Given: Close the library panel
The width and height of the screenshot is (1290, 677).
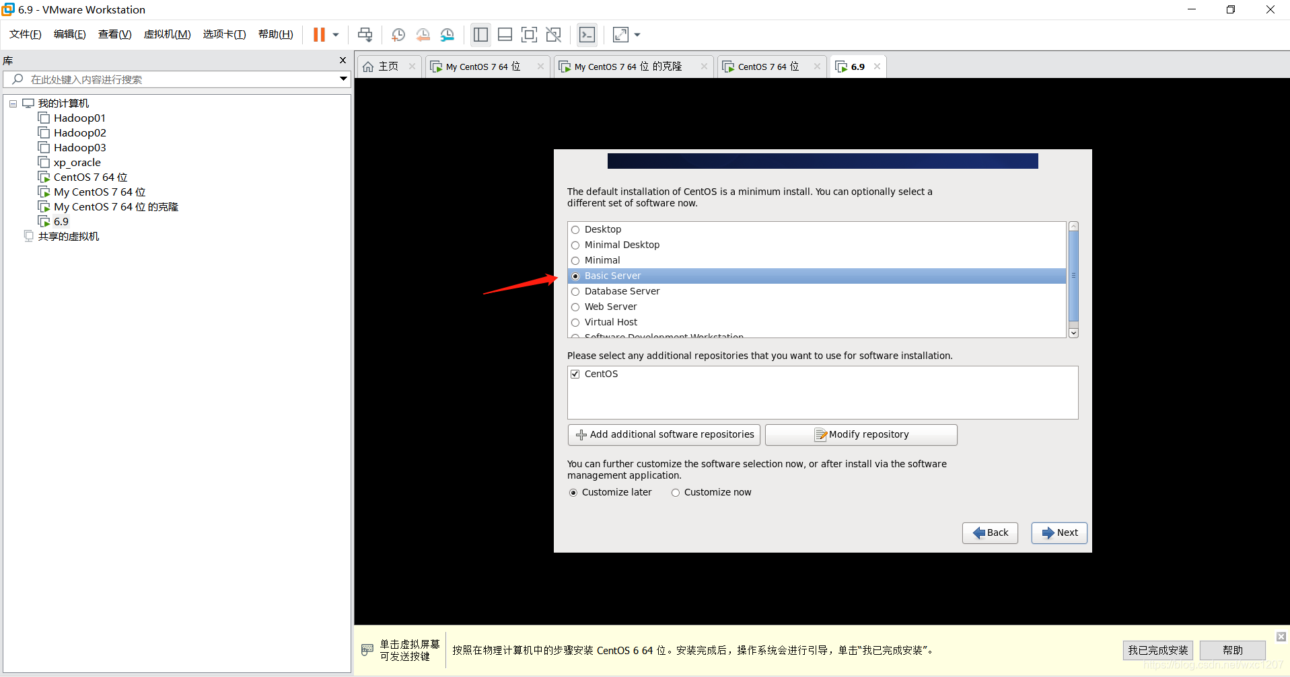Looking at the screenshot, I should 343,61.
